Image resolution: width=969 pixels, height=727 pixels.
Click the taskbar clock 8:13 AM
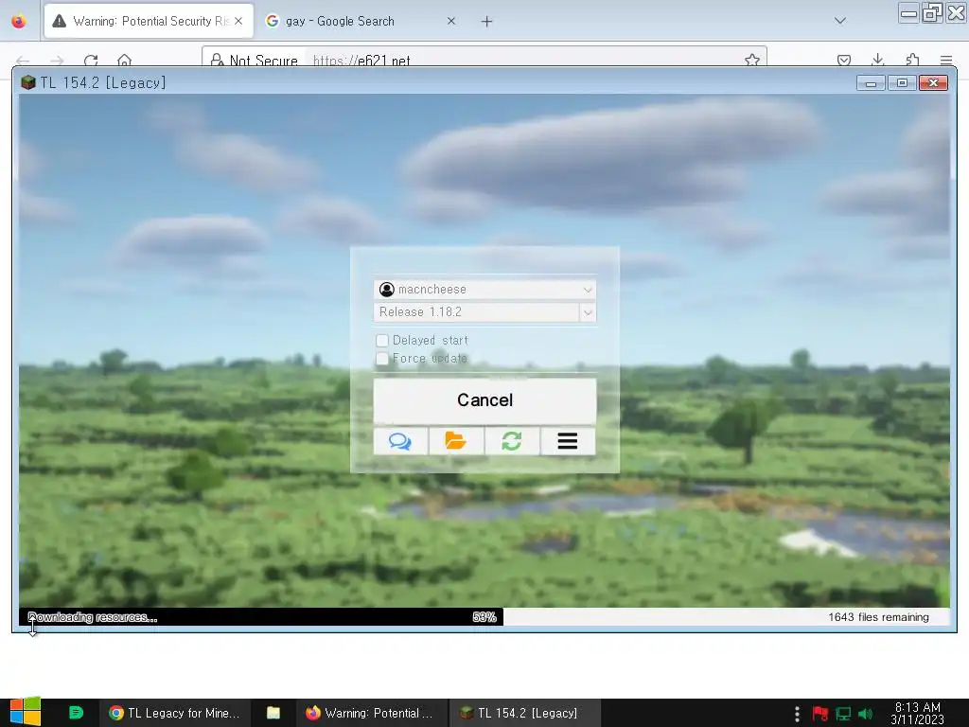pos(918,713)
